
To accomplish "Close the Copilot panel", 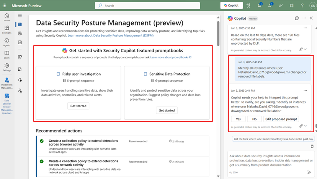I will pos(311,18).
